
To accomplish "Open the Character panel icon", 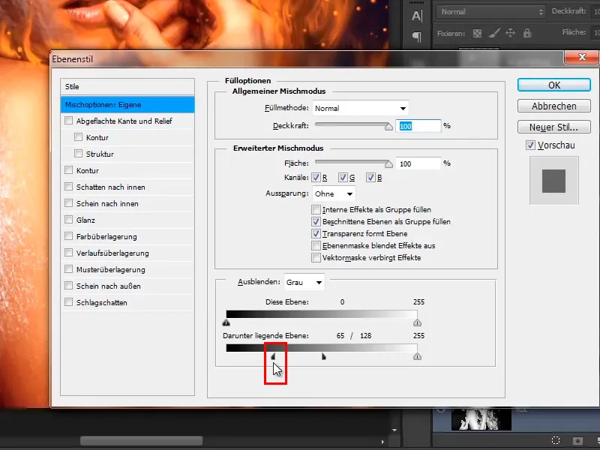I will click(x=417, y=16).
